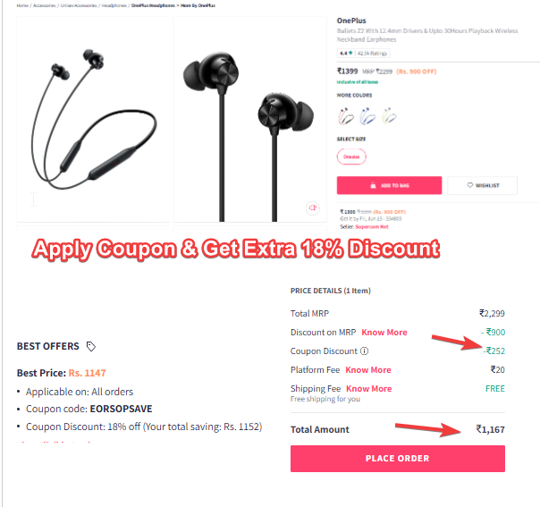The height and width of the screenshot is (507, 540).
Task: Click the Best Offers tag icon
Action: [91, 346]
